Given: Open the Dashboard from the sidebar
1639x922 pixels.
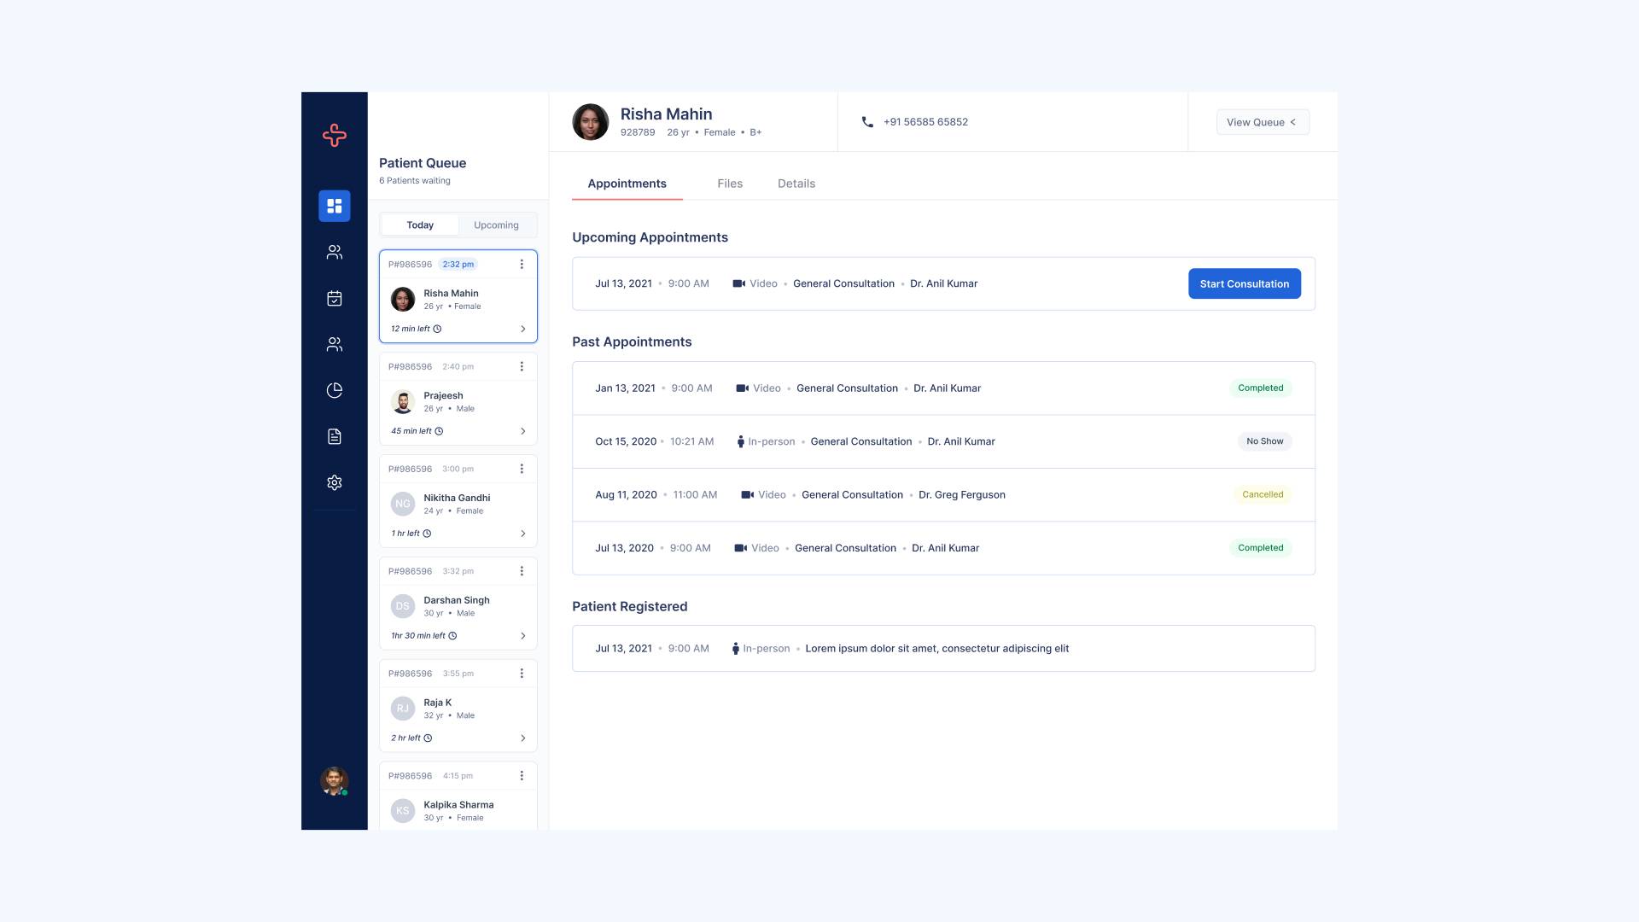Looking at the screenshot, I should click(334, 205).
